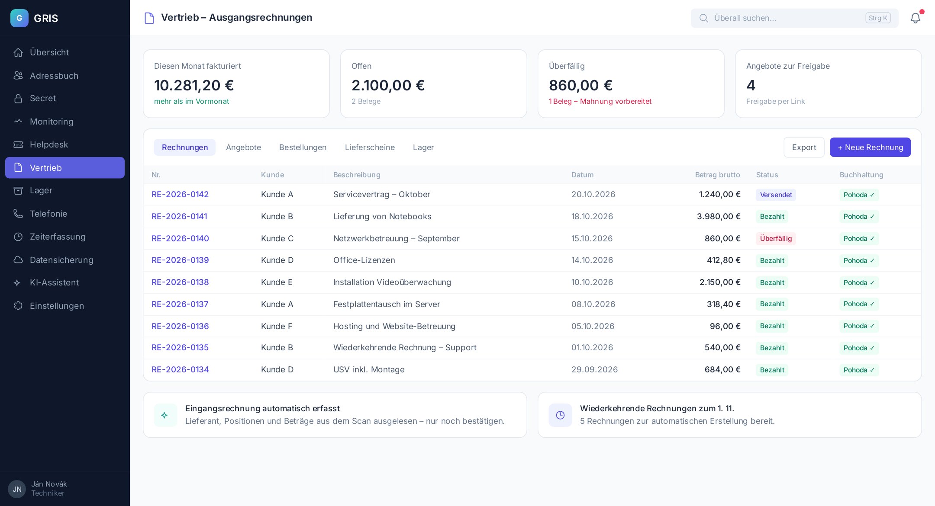The image size is (935, 506).
Task: Click the Export button
Action: (x=804, y=147)
